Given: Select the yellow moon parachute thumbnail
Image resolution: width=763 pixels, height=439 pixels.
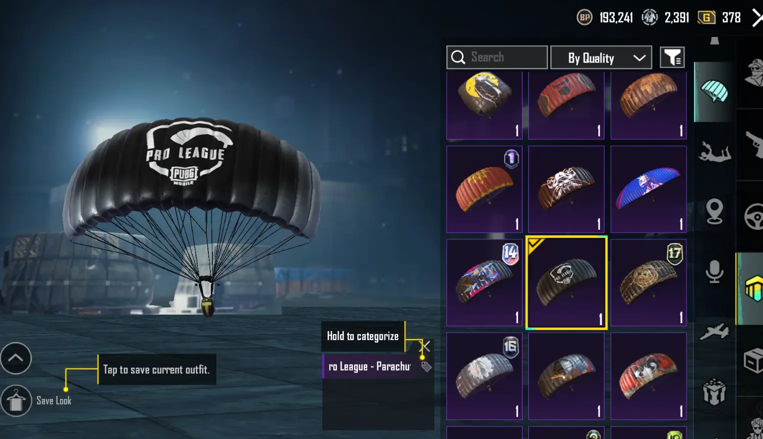Looking at the screenshot, I should [484, 105].
